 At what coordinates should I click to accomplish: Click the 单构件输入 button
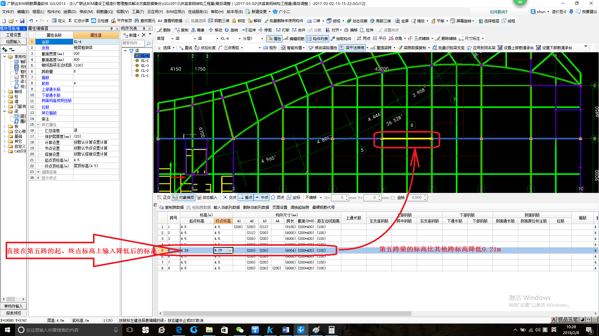13,306
